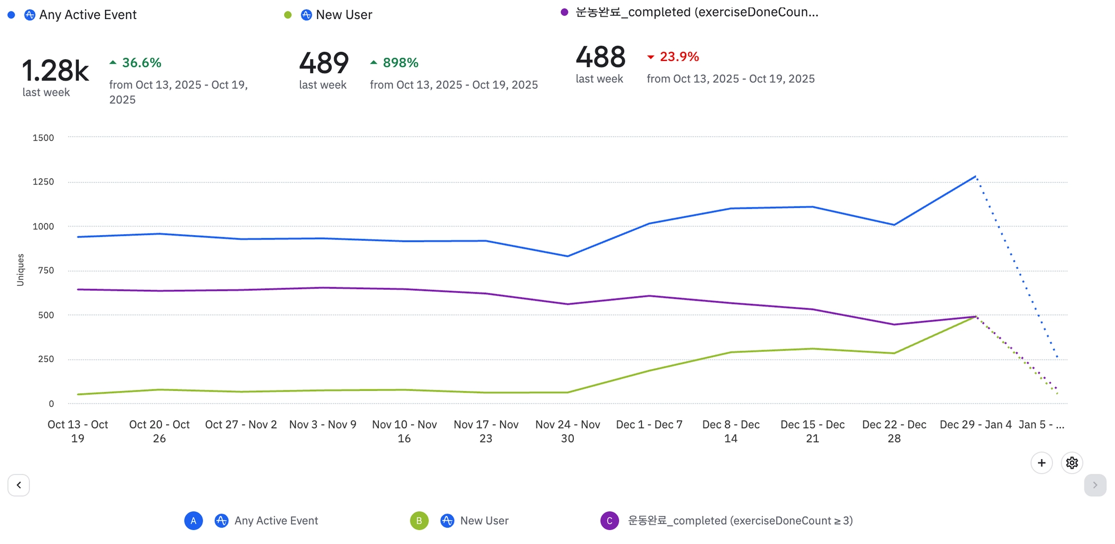
Task: Click Dec 29 - Jan 4 axis label
Action: tap(975, 424)
